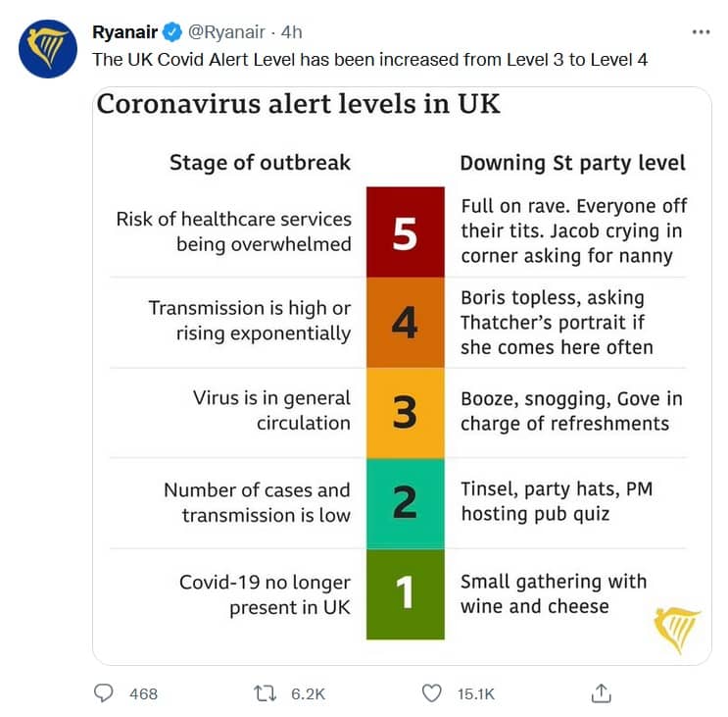Share the tweet via upload icon
The image size is (728, 717).
pos(602,692)
